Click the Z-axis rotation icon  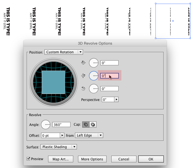pyautogui.click(x=83, y=89)
